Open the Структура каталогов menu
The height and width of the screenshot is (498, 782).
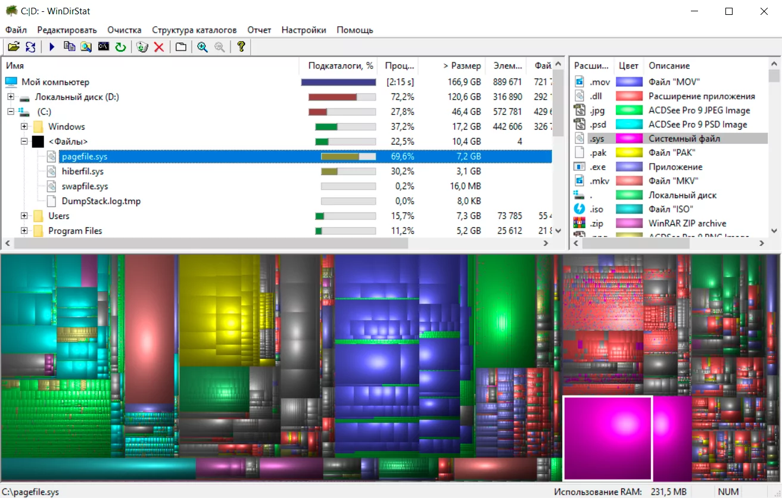point(194,30)
